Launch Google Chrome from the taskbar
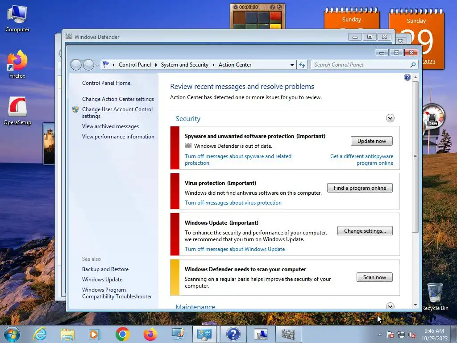Screen dimensions: 457x343 click(122, 334)
